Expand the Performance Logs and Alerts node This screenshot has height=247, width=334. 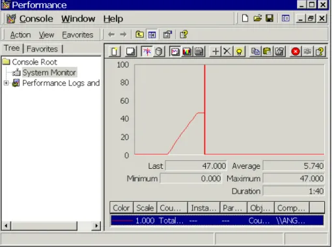click(6, 83)
